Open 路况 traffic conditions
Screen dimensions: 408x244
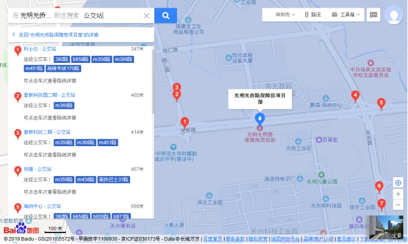313,15
